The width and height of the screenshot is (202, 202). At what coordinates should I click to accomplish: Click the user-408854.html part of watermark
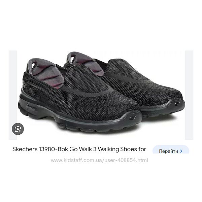click(x=126, y=160)
